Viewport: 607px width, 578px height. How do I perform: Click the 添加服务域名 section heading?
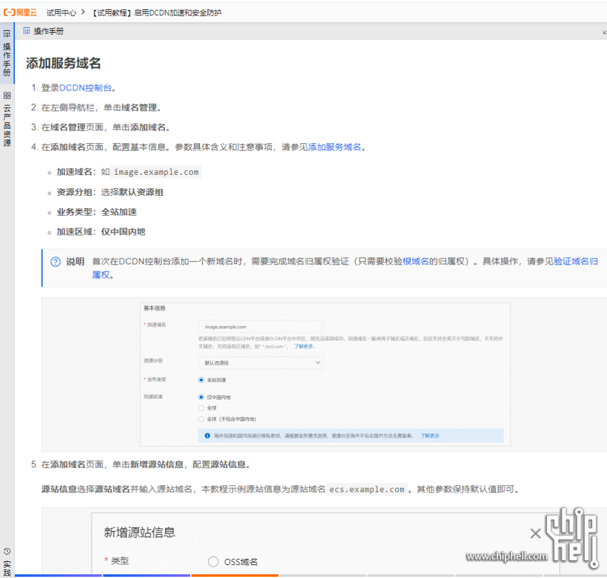[x=63, y=63]
